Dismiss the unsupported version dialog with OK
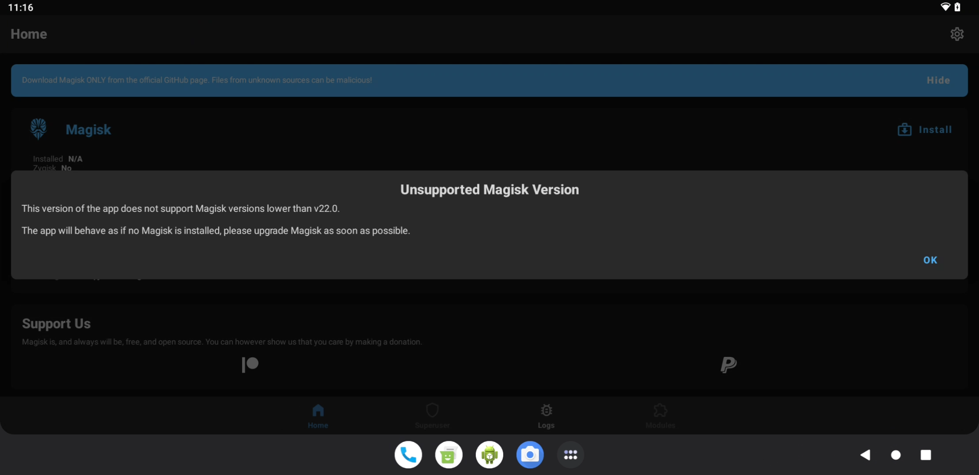Viewport: 979px width, 475px height. [x=931, y=260]
